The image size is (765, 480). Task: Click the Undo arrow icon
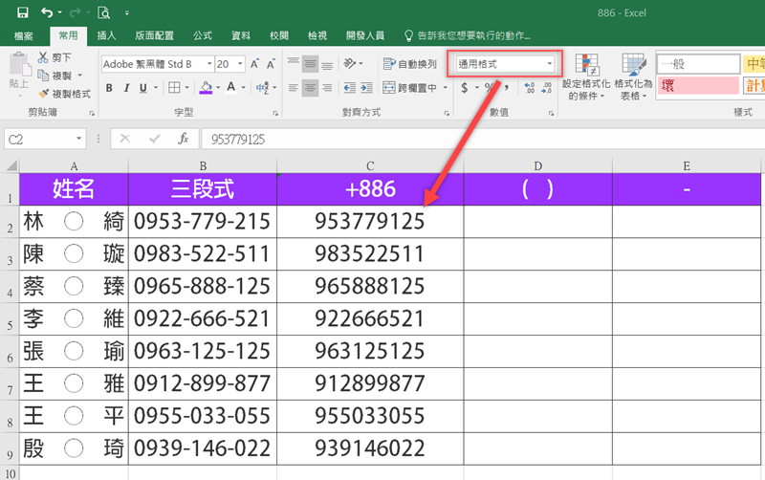tap(48, 12)
